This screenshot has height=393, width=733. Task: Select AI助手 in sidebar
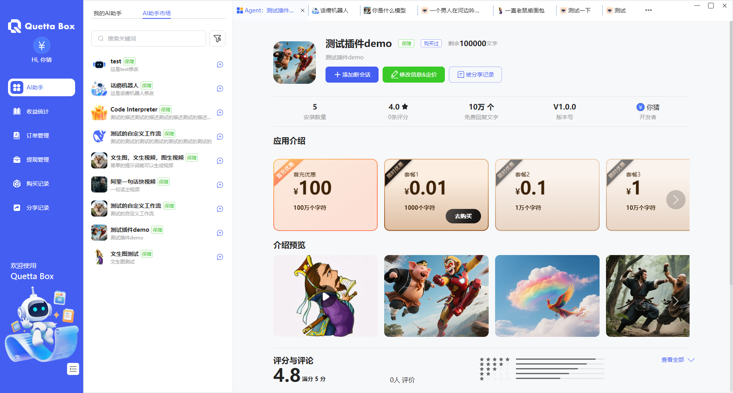[x=42, y=87]
